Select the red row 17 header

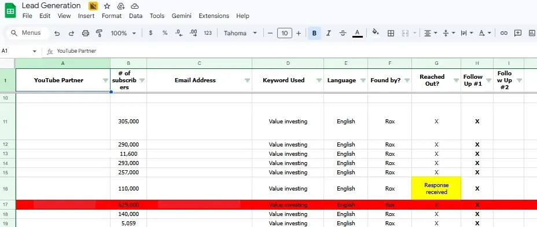[8, 205]
